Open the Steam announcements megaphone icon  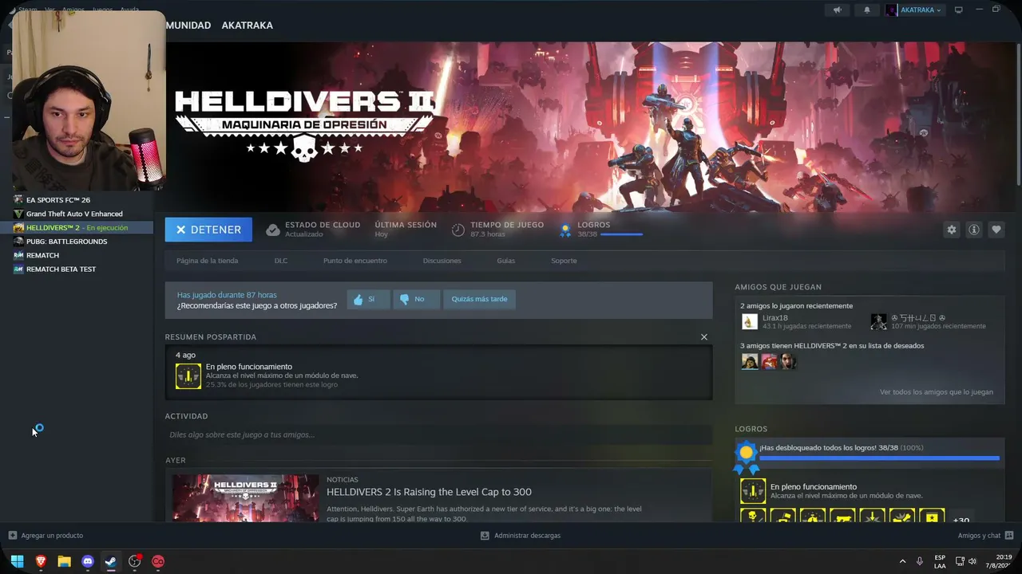coord(838,10)
